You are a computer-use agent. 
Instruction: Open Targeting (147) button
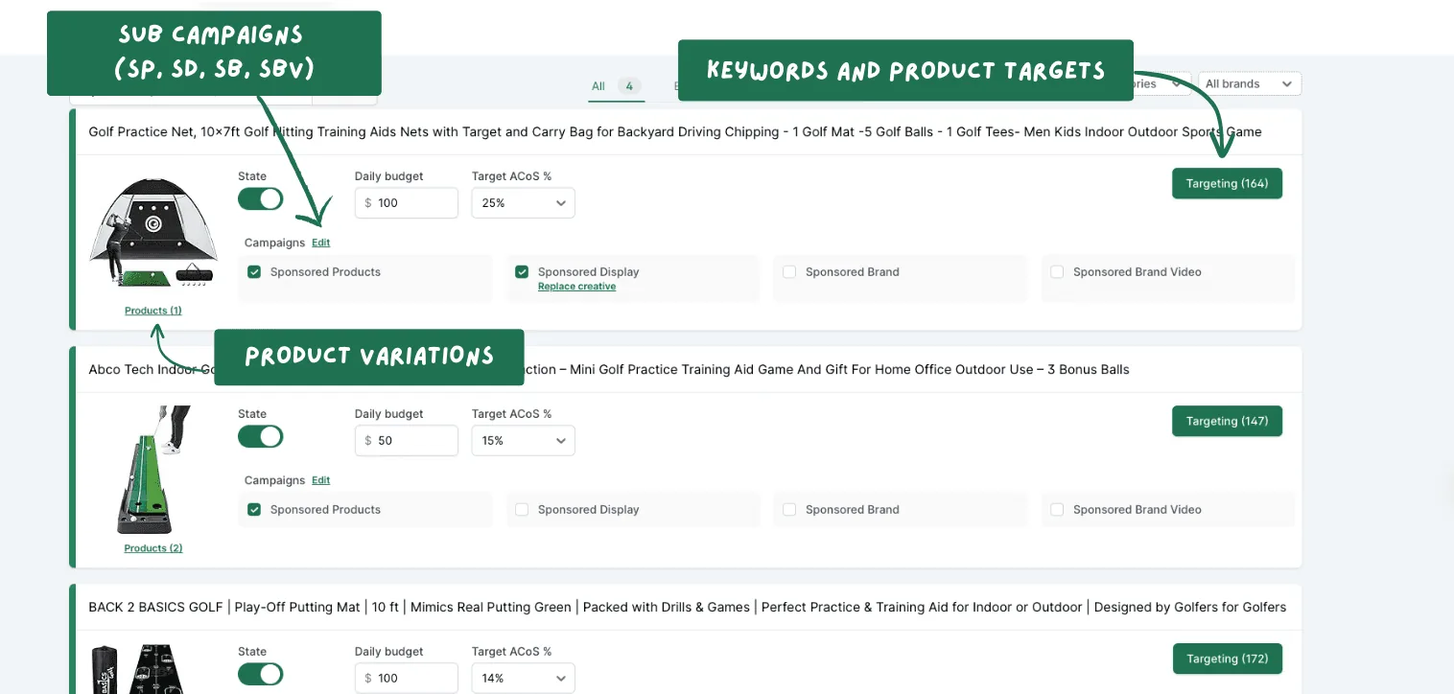[1227, 421]
